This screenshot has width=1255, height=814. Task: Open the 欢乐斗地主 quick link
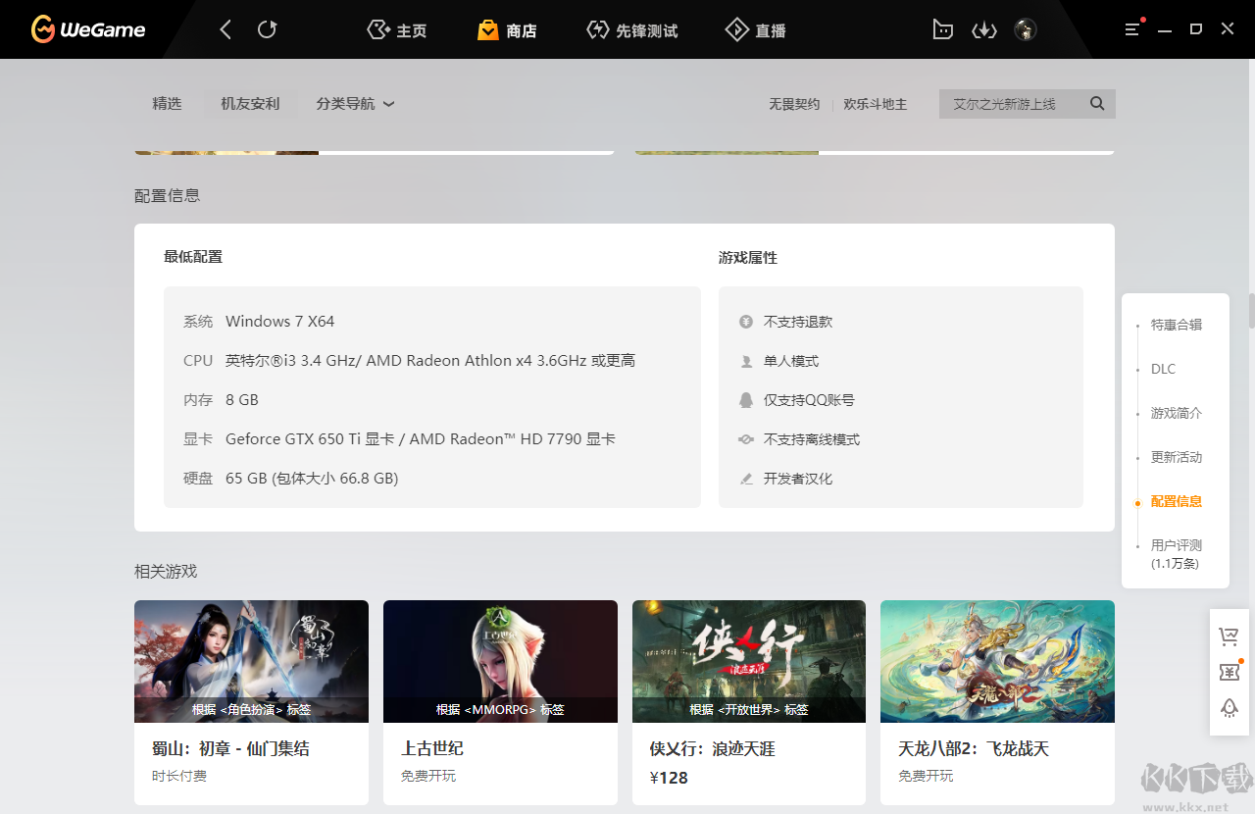(876, 104)
